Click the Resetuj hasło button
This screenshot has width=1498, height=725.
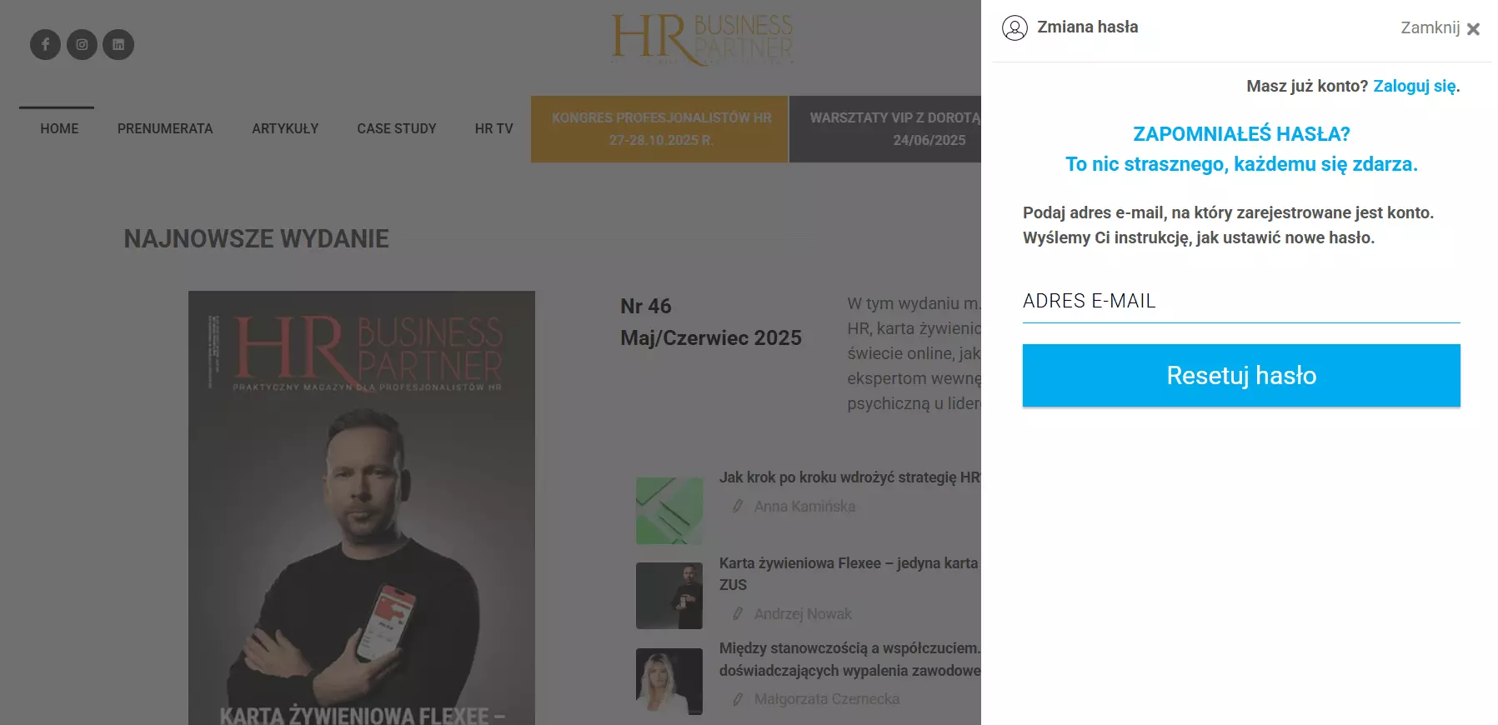(1241, 375)
